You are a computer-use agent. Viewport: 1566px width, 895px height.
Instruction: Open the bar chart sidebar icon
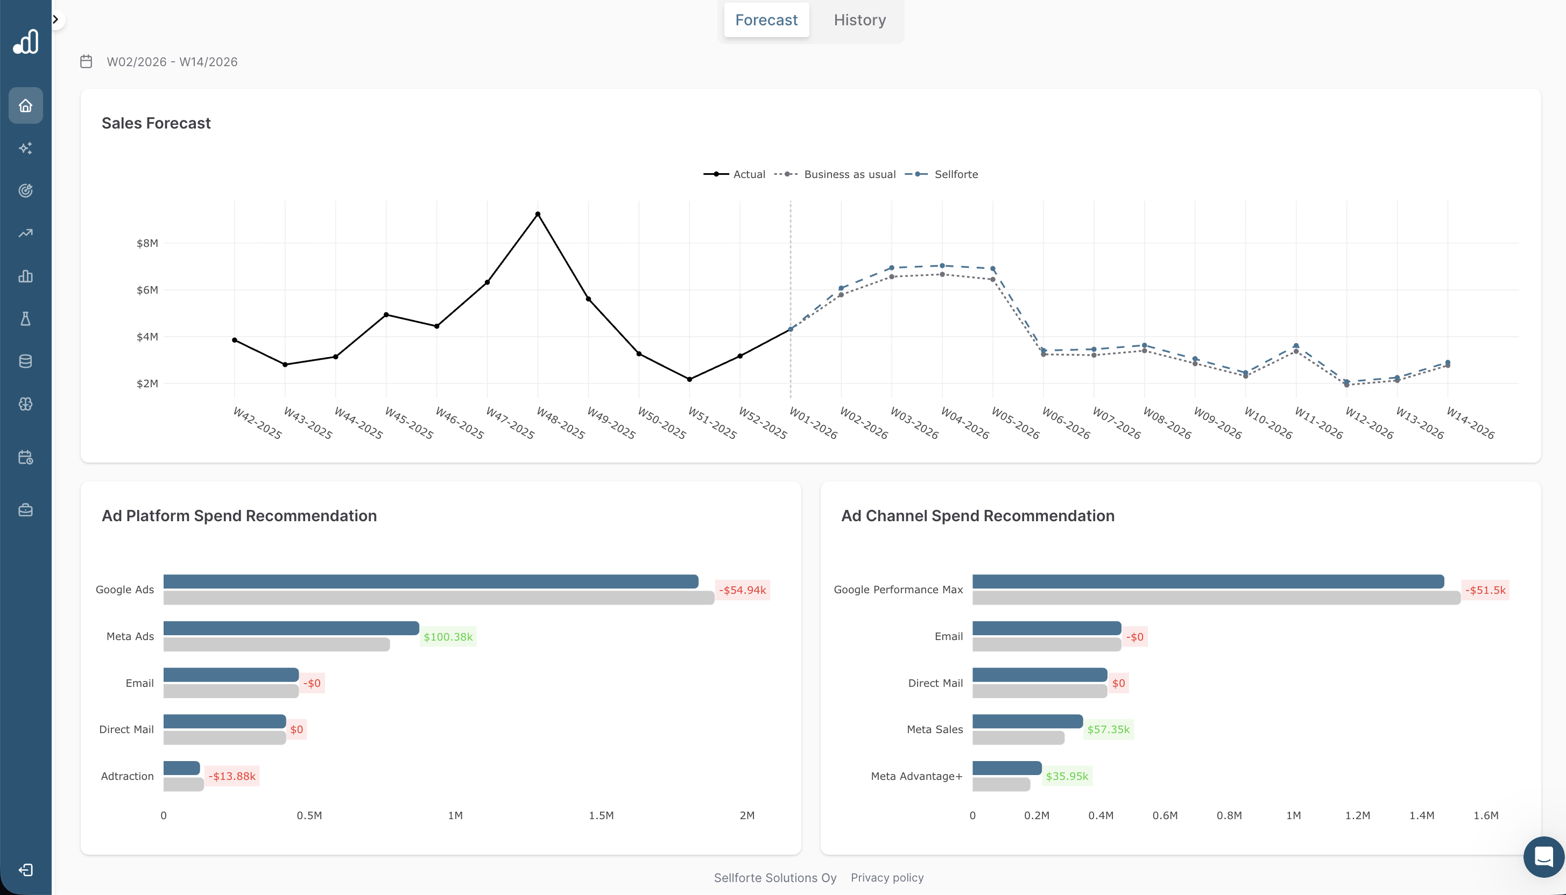(x=25, y=276)
